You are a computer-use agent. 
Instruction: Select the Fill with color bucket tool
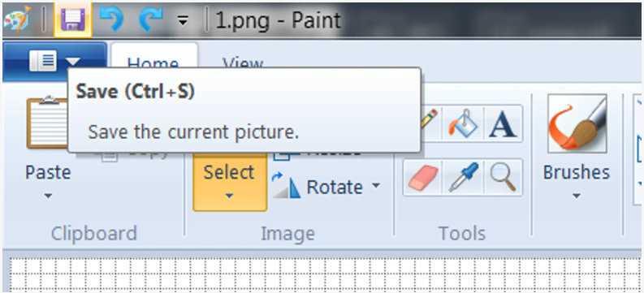pyautogui.click(x=463, y=123)
